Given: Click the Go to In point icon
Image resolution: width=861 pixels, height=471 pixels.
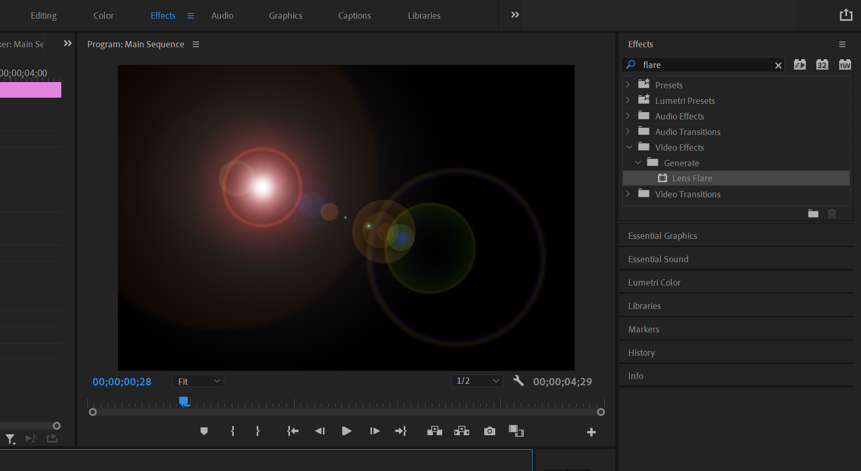Looking at the screenshot, I should click(293, 431).
